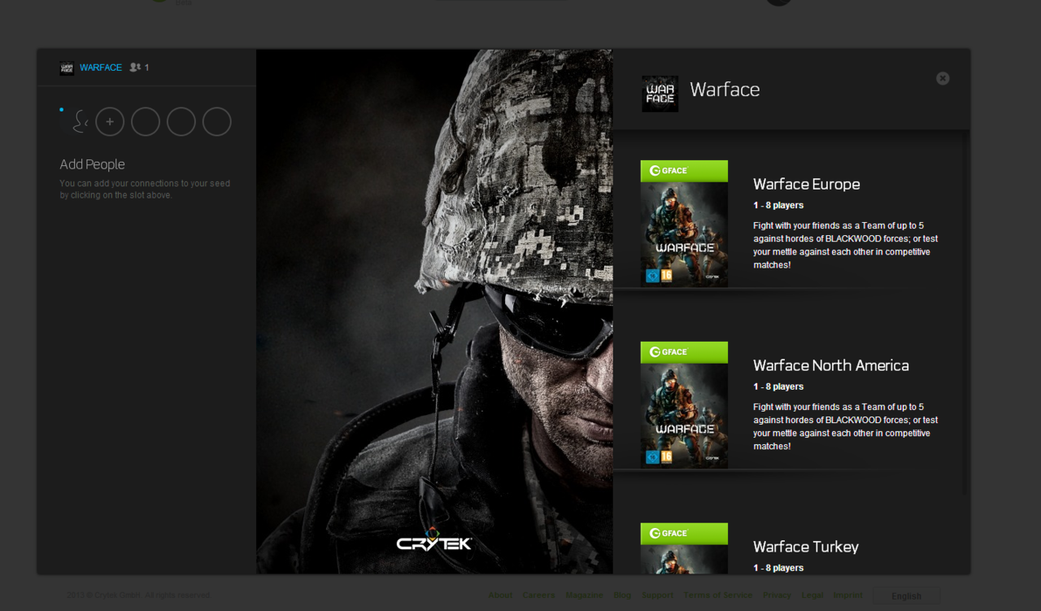This screenshot has height=611, width=1041.
Task: Close the Warface panel with the X
Action: click(943, 78)
